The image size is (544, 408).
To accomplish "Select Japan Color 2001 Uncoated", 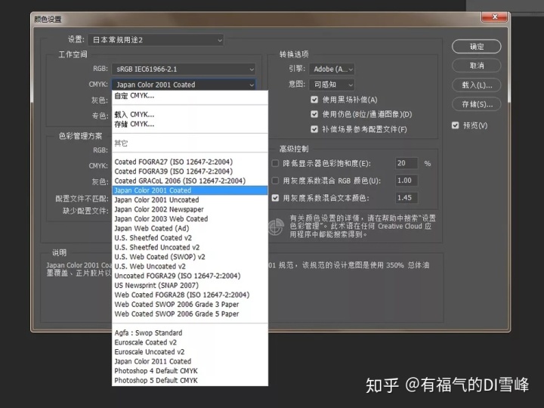I will pos(190,199).
